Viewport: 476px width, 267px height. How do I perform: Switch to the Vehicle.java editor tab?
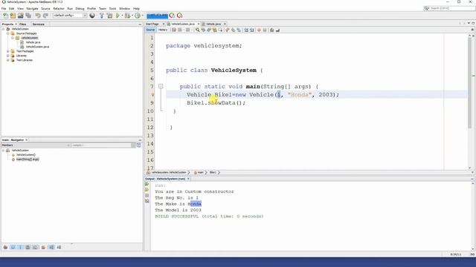pyautogui.click(x=213, y=24)
